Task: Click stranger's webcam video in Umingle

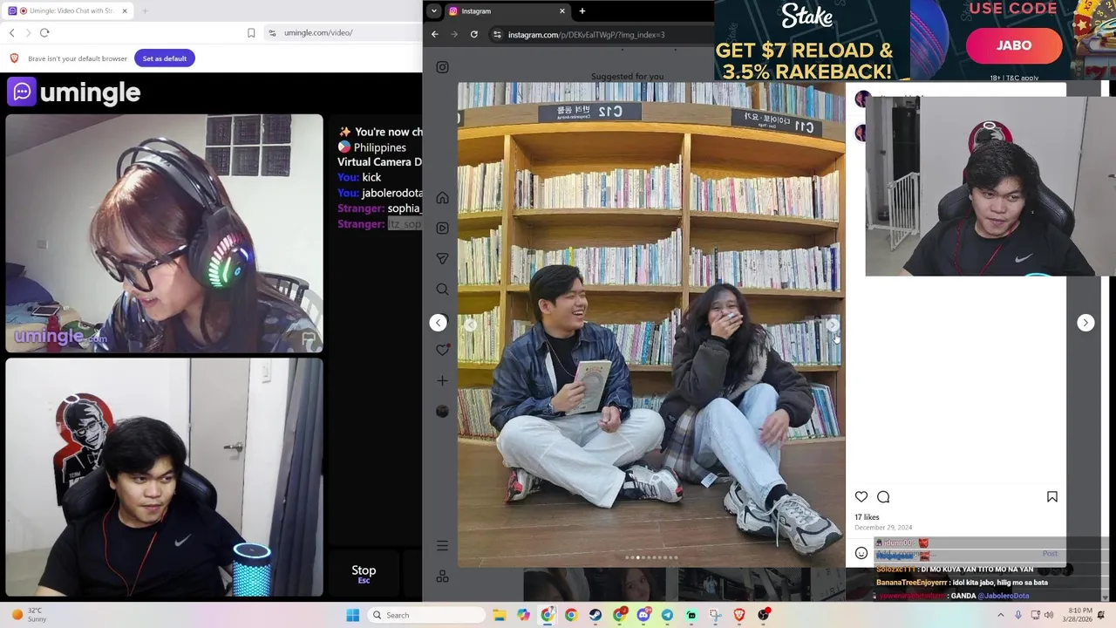Action: [x=164, y=233]
